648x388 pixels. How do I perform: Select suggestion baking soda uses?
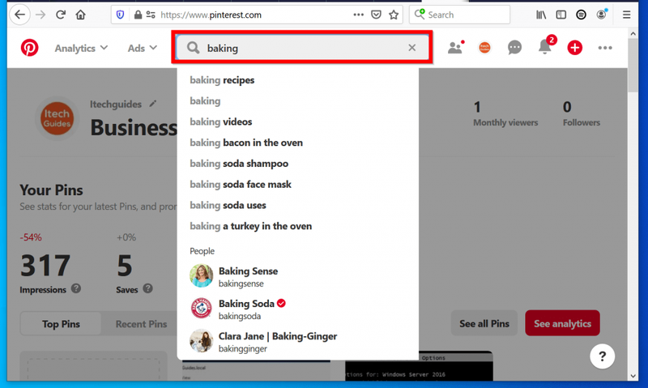coord(297,206)
